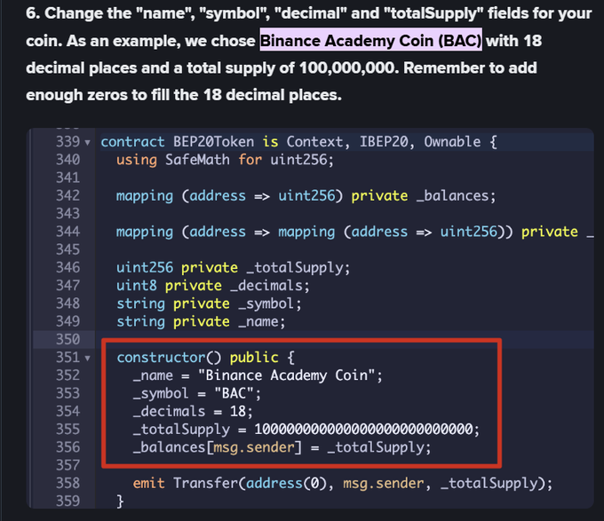
Task: Click line number 350 in the gutter
Action: tap(68, 339)
